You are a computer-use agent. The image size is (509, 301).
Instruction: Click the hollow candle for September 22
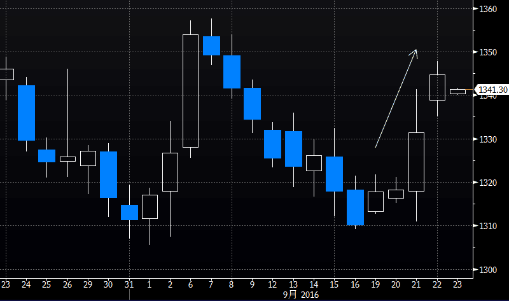(437, 87)
